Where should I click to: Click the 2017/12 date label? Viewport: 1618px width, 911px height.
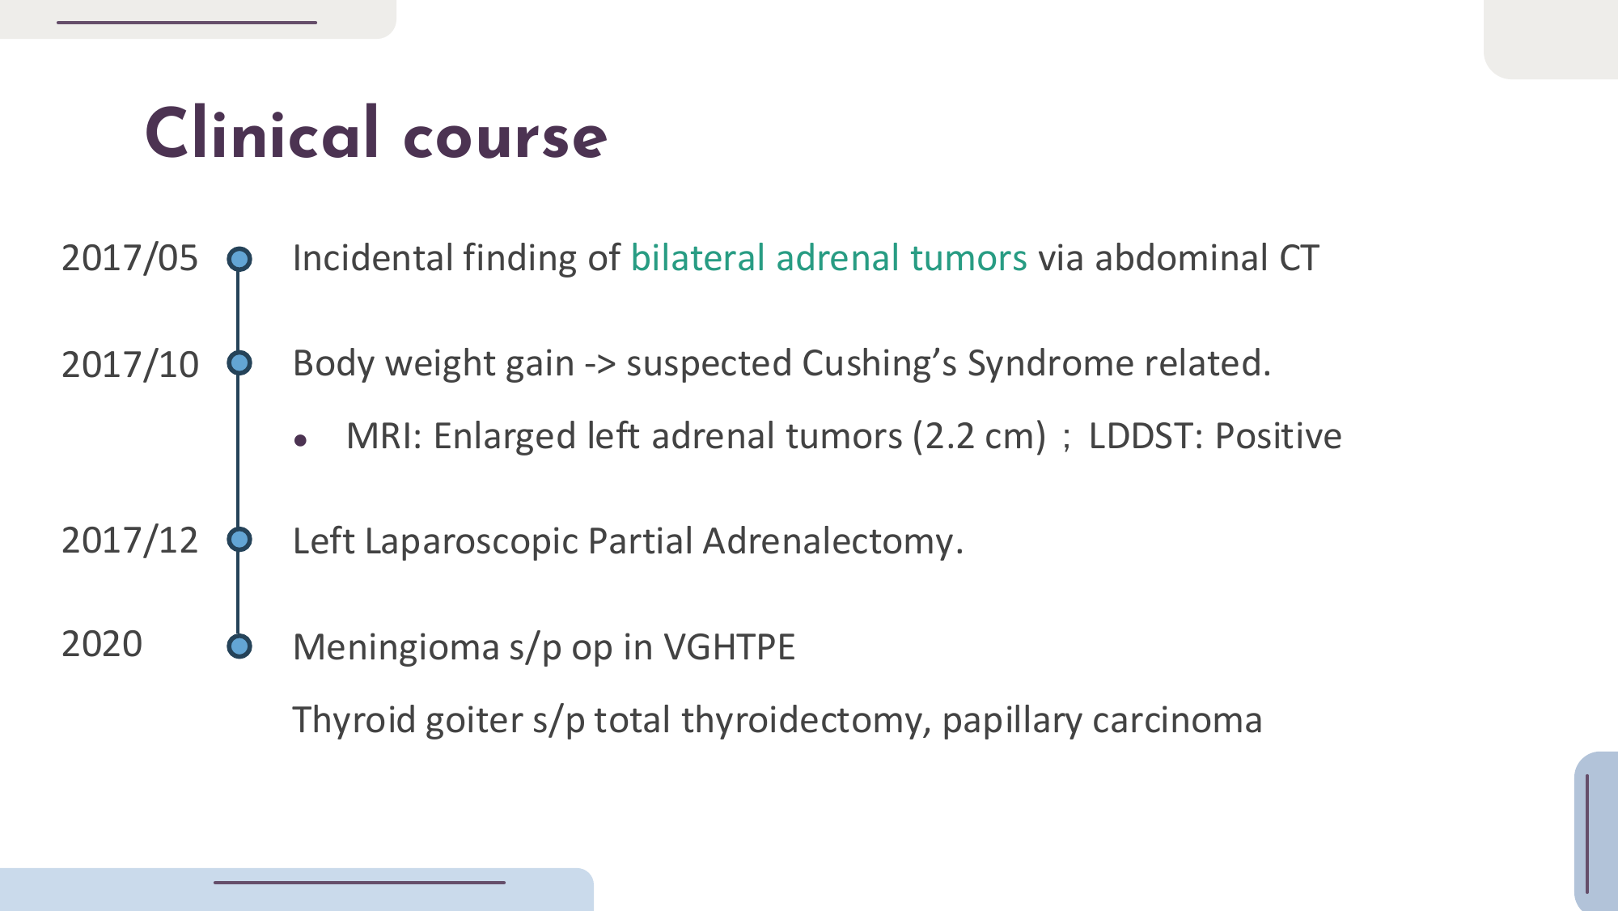coord(129,540)
